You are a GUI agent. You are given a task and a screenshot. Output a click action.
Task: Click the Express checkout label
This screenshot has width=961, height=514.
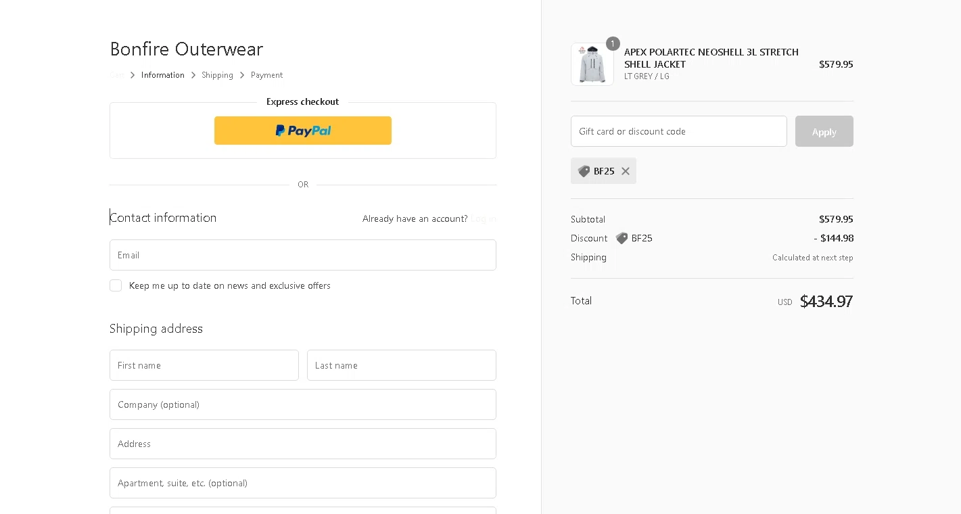[x=302, y=101]
